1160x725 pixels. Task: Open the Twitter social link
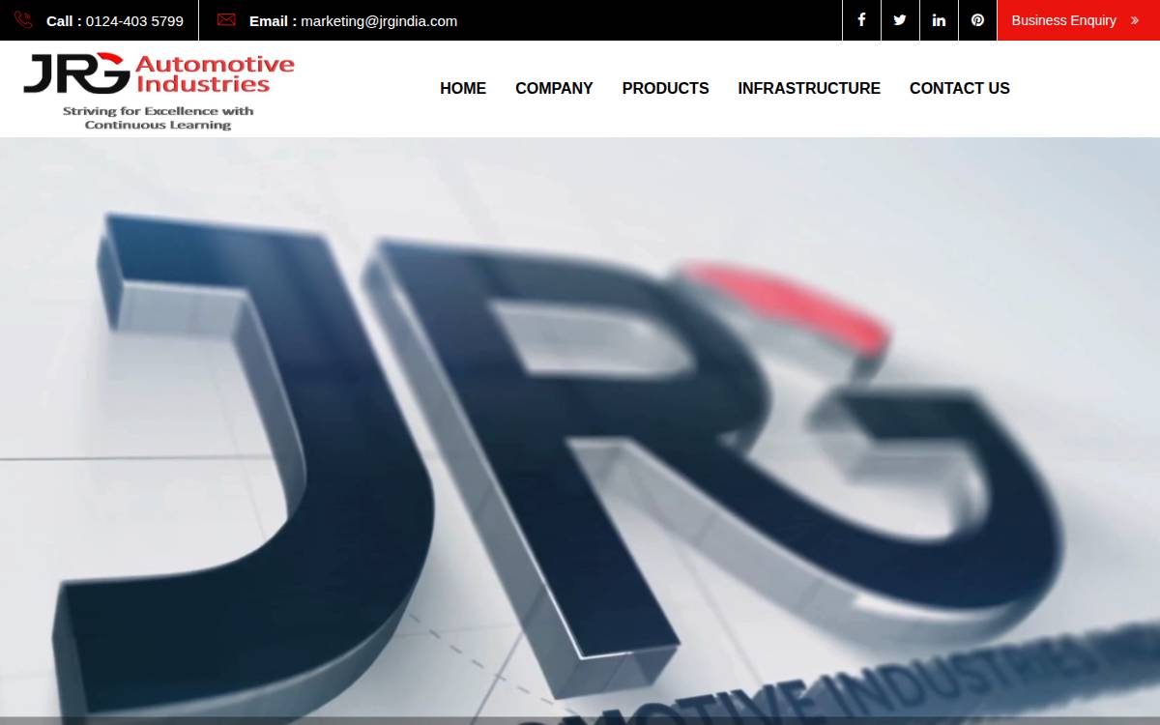tap(900, 20)
